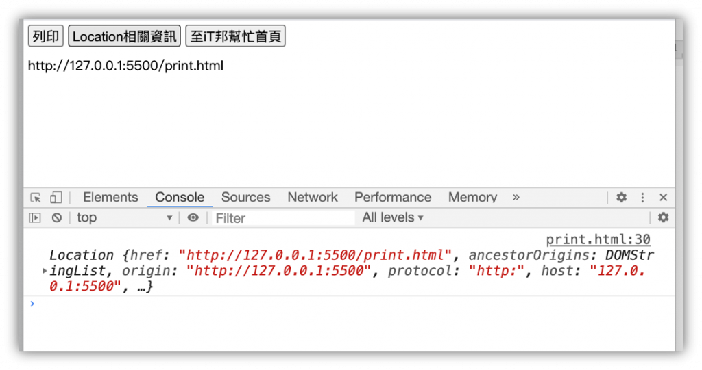This screenshot has height=370, width=702.
Task: Open the All levels log dropdown
Action: pyautogui.click(x=392, y=217)
